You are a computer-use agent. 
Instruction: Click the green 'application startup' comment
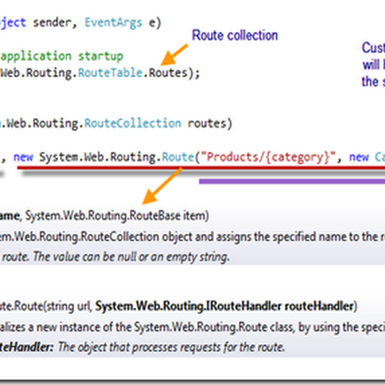(62, 56)
